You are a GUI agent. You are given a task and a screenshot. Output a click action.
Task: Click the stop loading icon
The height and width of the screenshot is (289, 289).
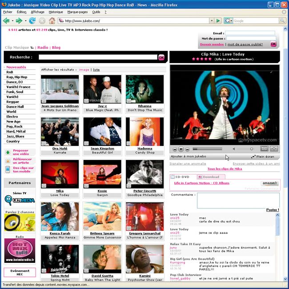42,21
